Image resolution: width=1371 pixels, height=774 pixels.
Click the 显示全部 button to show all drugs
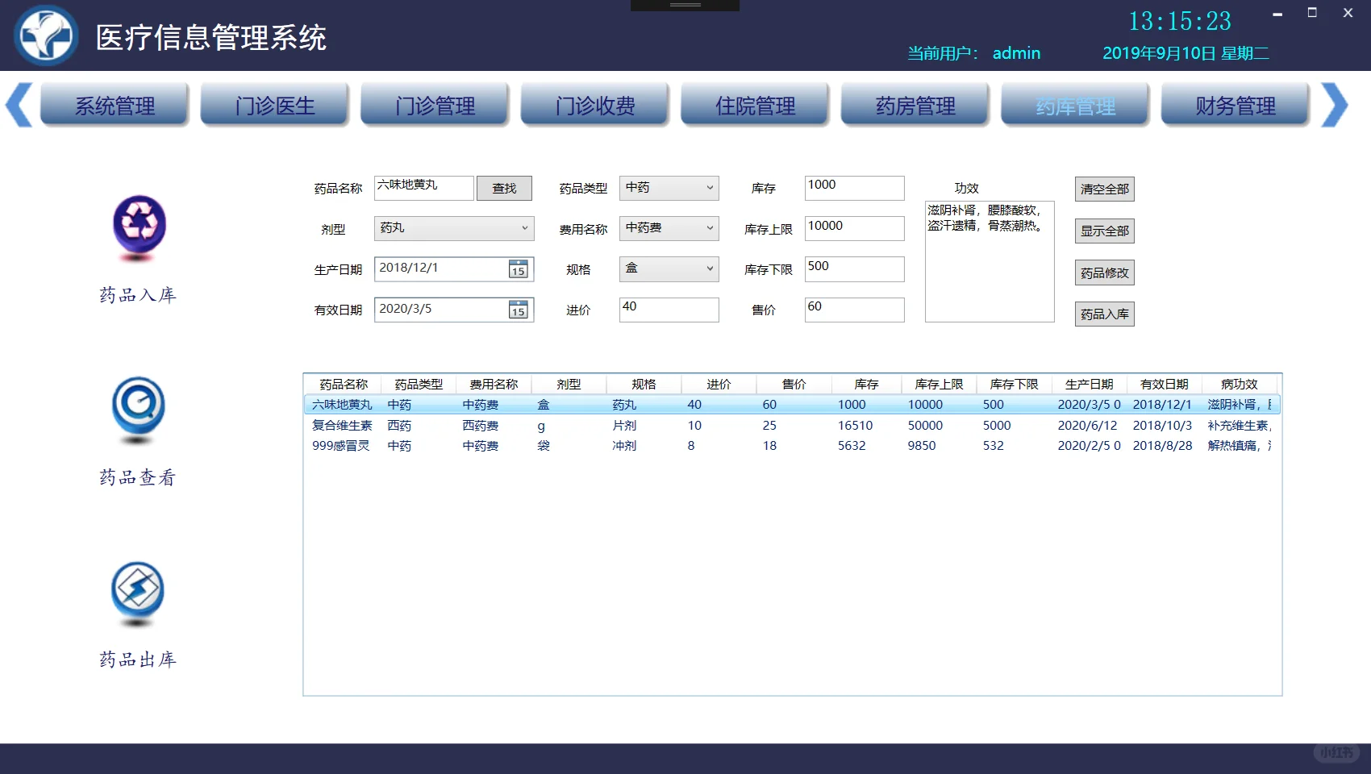coord(1104,231)
